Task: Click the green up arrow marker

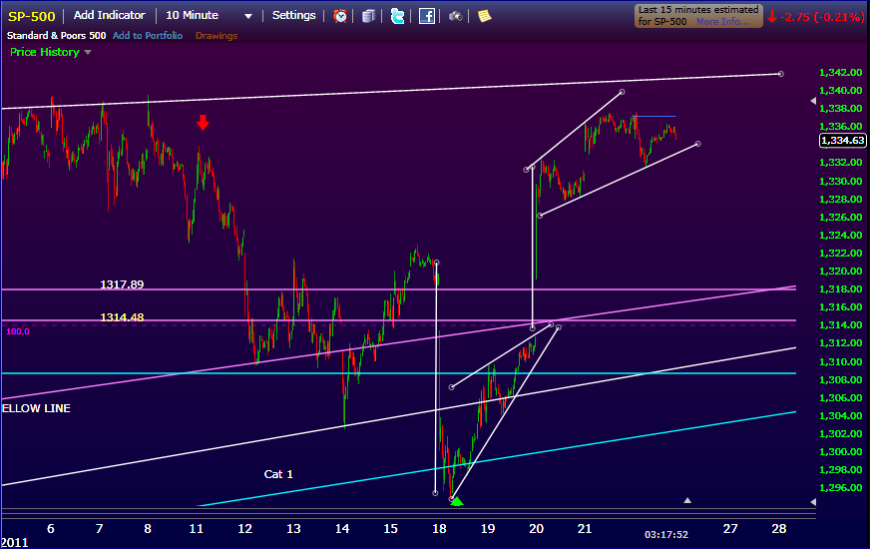Action: point(457,501)
